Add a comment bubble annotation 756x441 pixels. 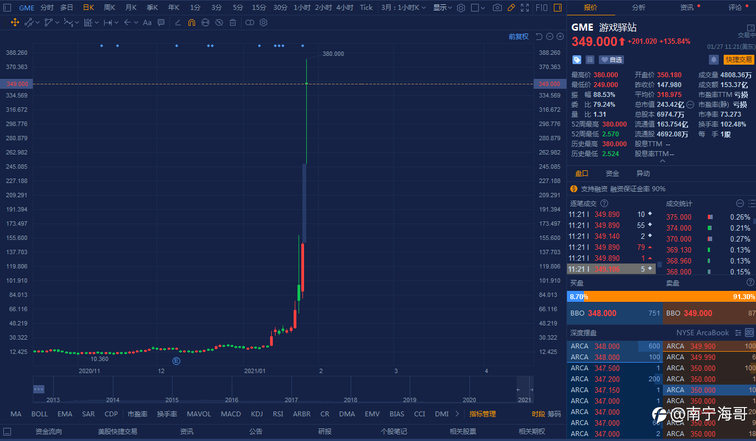click(161, 22)
